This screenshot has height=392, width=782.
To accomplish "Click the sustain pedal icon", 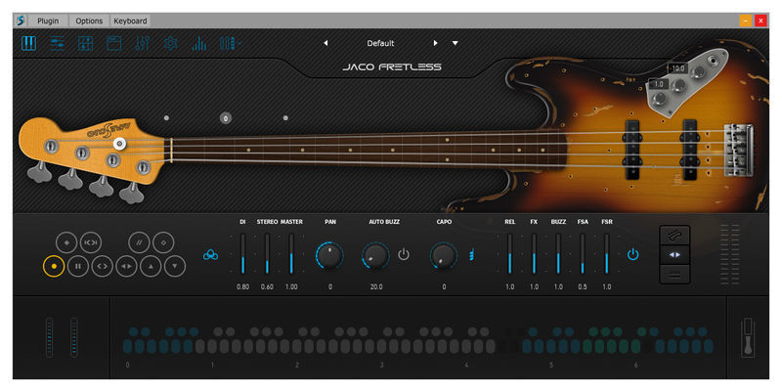I will coord(748,336).
